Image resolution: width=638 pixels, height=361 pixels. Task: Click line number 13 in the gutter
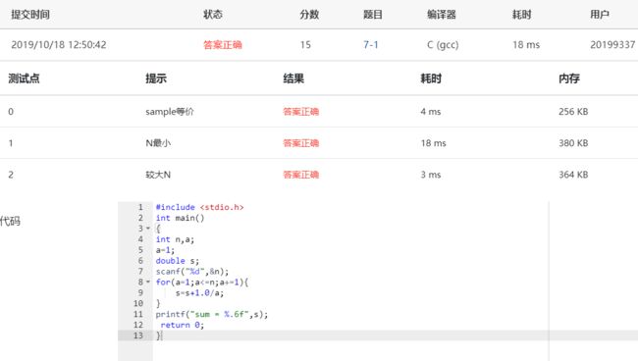coord(138,335)
